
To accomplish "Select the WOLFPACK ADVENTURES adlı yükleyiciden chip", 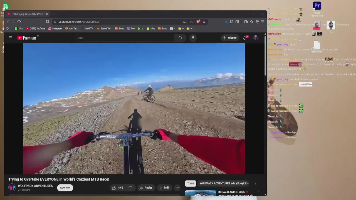I will coord(224,183).
